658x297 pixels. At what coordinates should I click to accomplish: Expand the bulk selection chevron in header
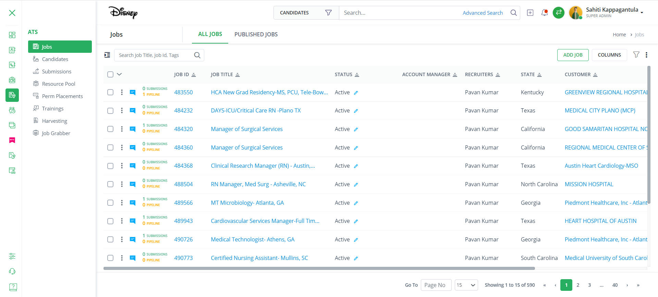point(119,74)
